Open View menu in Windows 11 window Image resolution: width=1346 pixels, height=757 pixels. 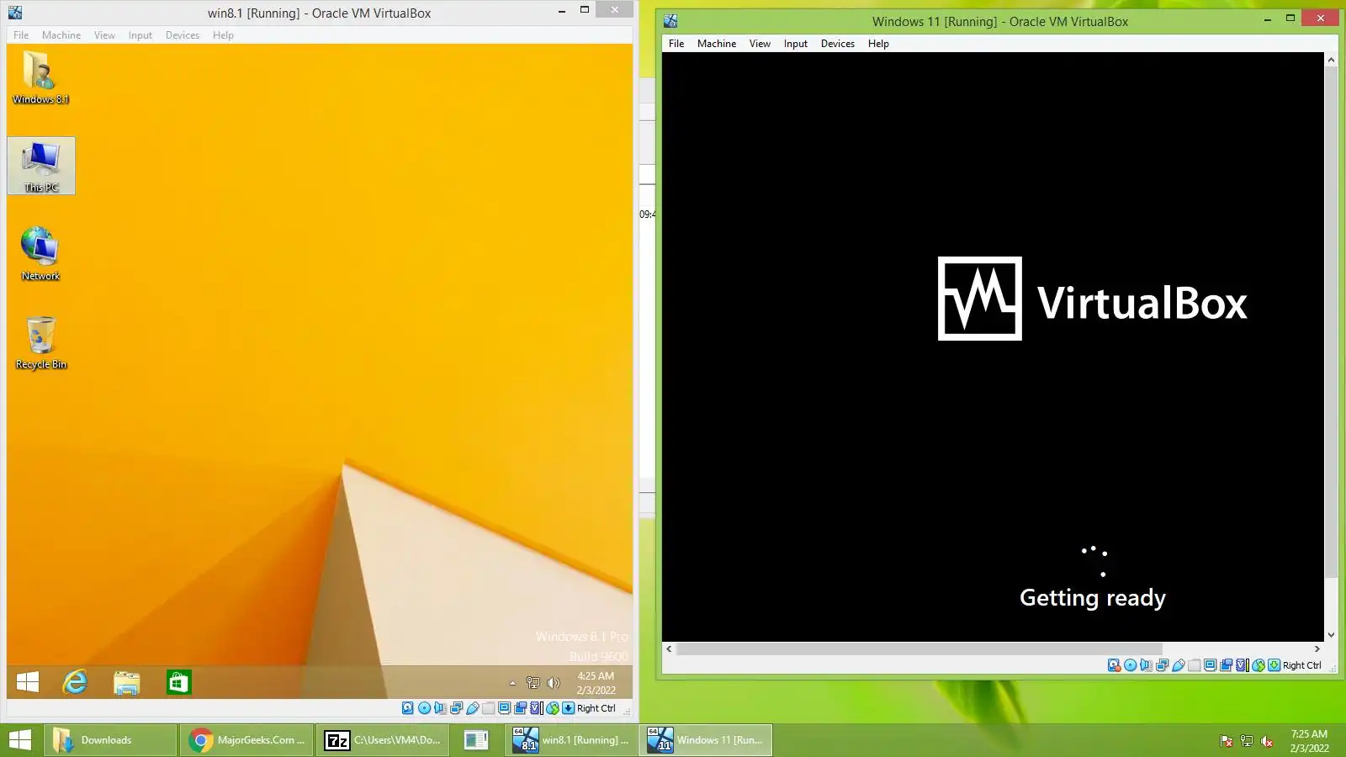coord(760,44)
